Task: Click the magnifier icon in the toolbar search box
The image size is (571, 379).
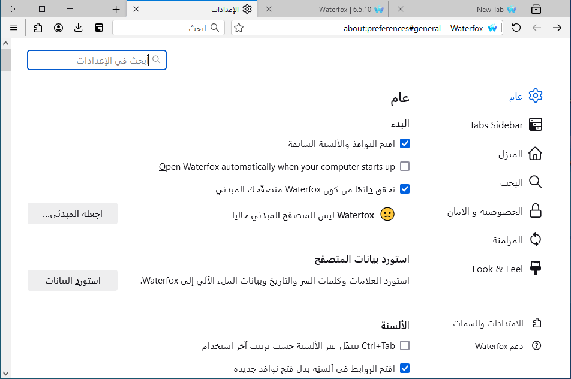Action: [x=215, y=28]
